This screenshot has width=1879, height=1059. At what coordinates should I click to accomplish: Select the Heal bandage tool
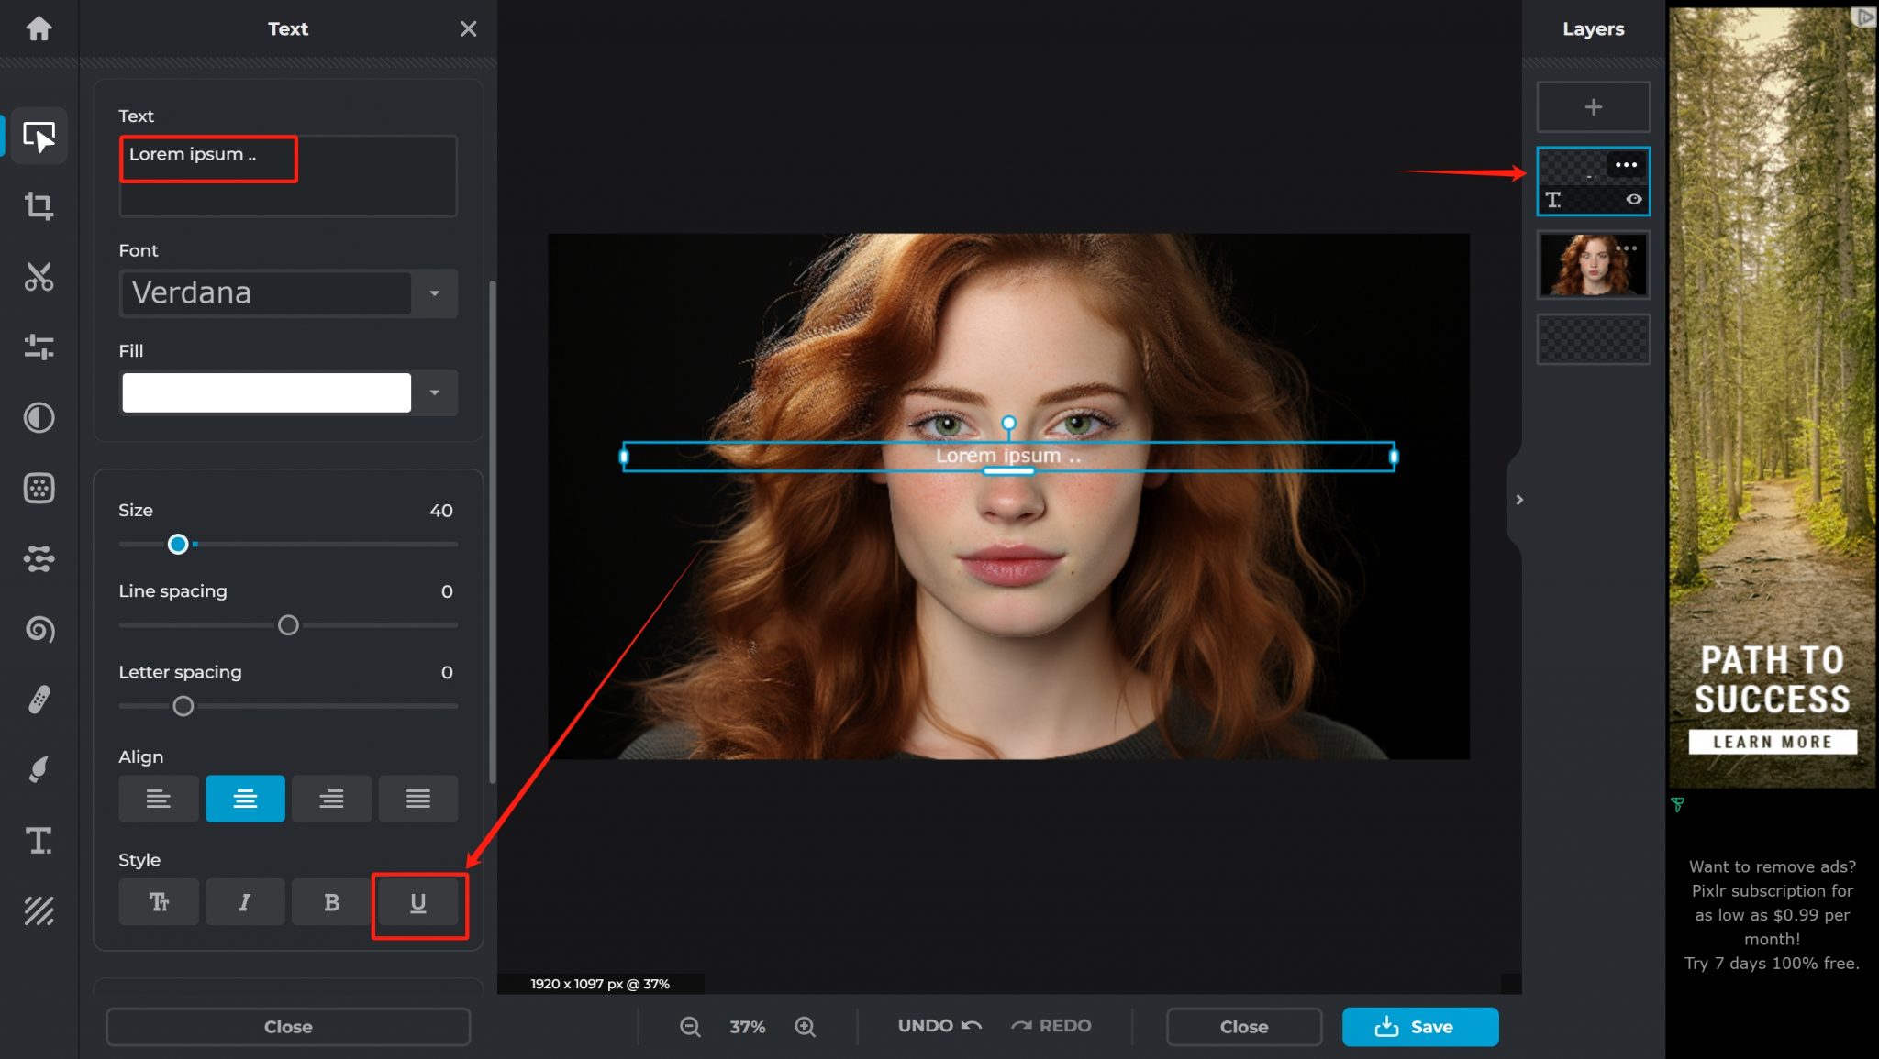(x=39, y=699)
